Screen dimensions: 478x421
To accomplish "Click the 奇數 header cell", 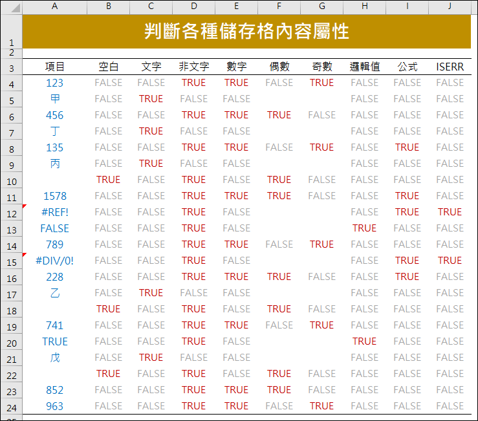I will [x=321, y=67].
